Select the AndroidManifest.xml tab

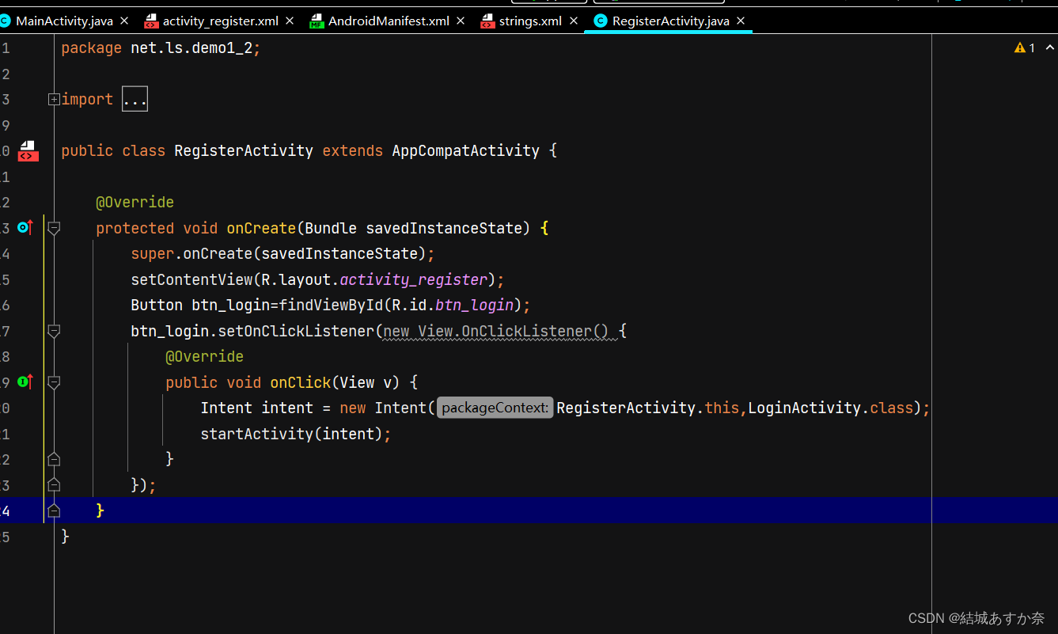tap(389, 21)
